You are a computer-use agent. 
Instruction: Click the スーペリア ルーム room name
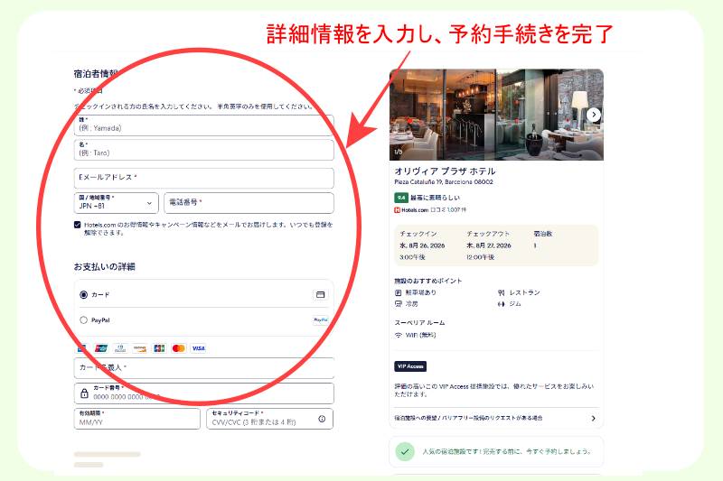point(419,323)
